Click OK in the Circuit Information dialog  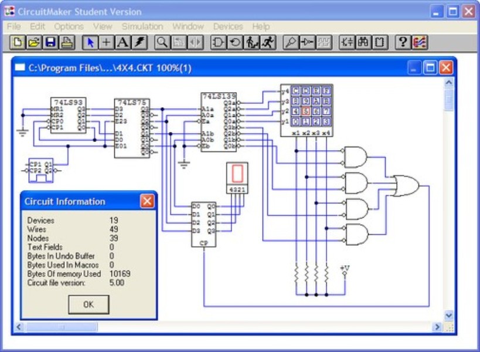88,304
